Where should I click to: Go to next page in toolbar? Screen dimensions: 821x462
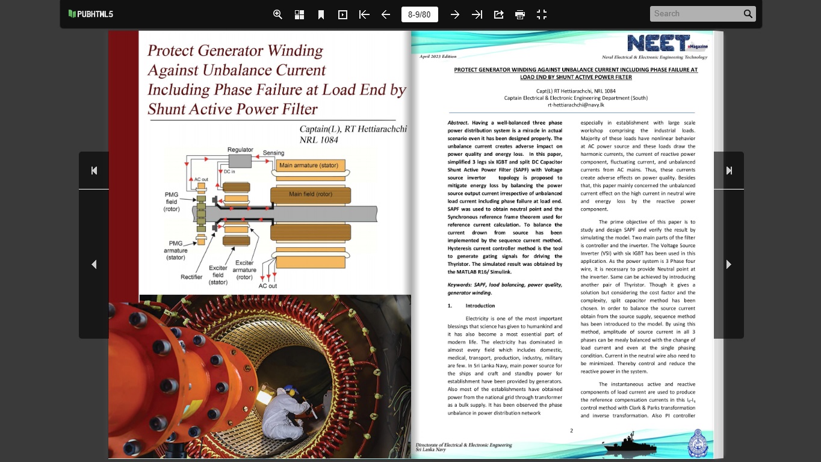pos(455,14)
